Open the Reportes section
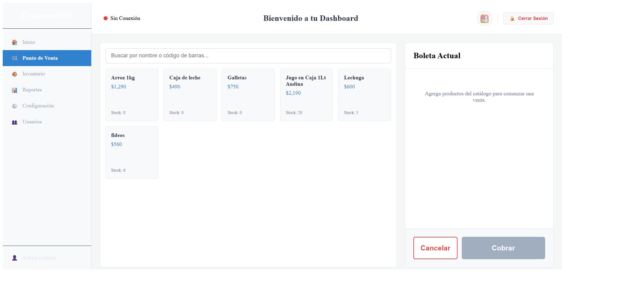This screenshot has width=621, height=302. click(x=32, y=90)
